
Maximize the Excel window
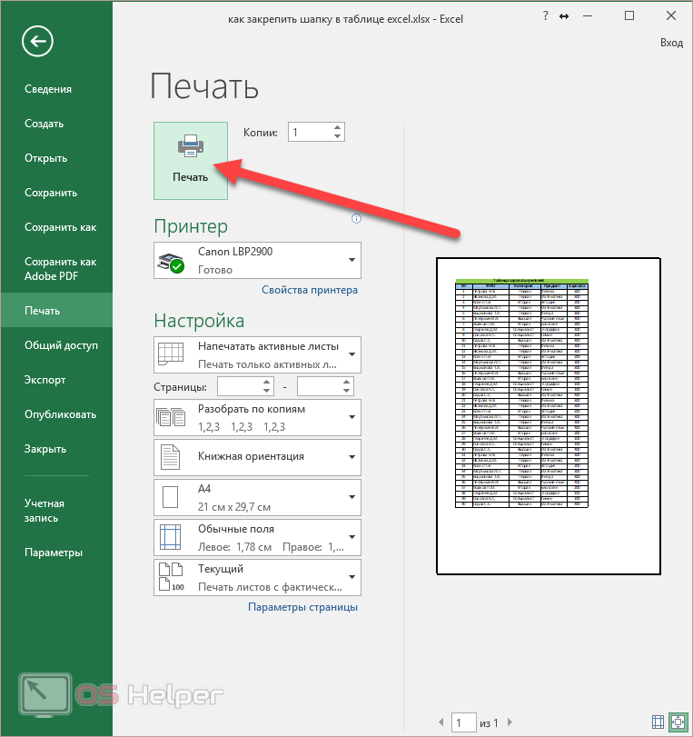pos(629,15)
